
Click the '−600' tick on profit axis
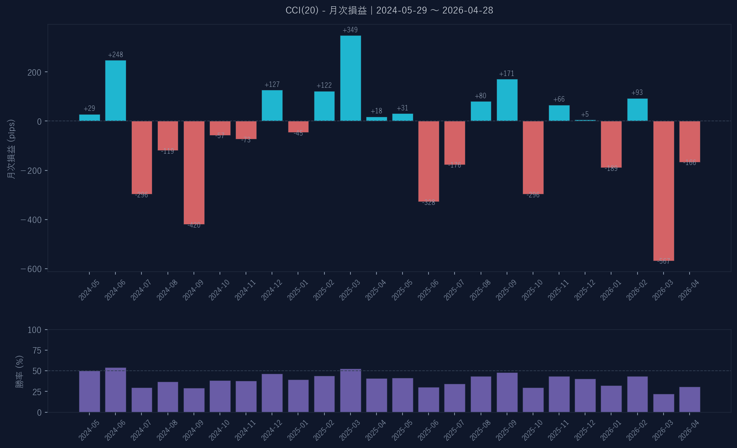[31, 269]
